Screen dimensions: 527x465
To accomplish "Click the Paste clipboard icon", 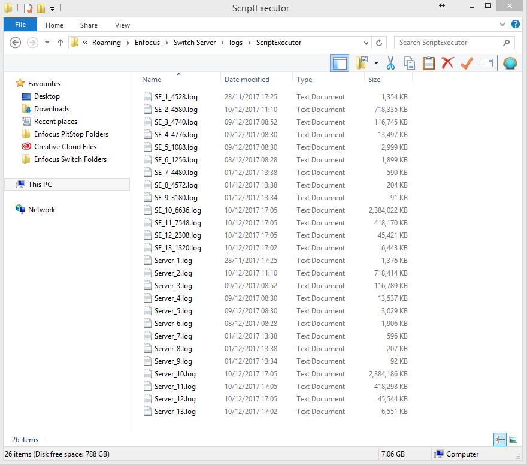I will (x=428, y=63).
